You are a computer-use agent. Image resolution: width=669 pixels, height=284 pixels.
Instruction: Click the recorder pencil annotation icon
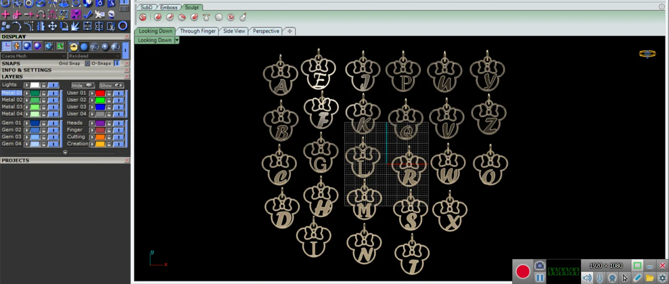pyautogui.click(x=637, y=278)
